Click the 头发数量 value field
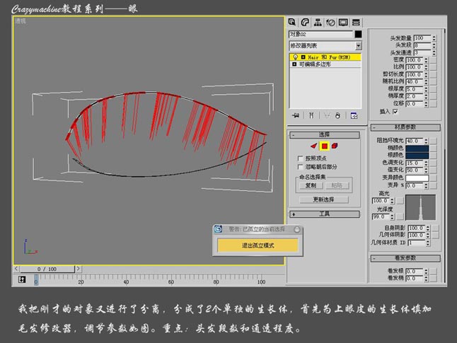 [x=422, y=38]
